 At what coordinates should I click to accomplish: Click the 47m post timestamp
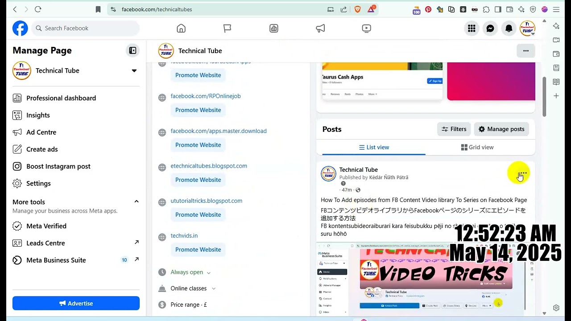pos(347,190)
